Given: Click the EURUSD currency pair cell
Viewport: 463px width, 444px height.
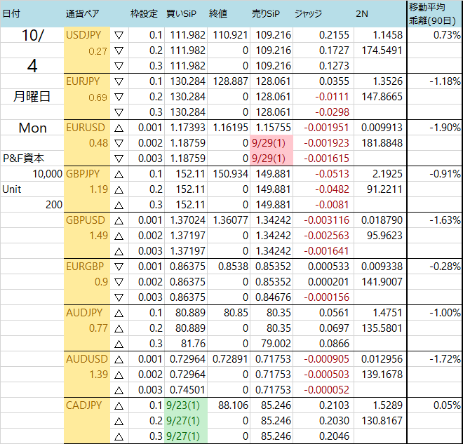Looking at the screenshot, I should coord(87,128).
